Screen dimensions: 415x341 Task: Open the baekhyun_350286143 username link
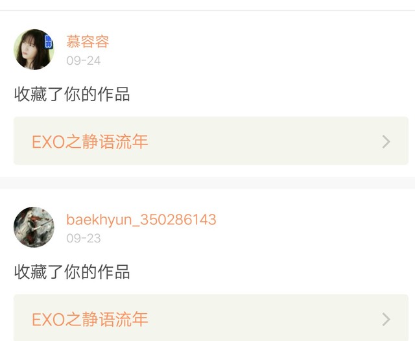tap(141, 220)
